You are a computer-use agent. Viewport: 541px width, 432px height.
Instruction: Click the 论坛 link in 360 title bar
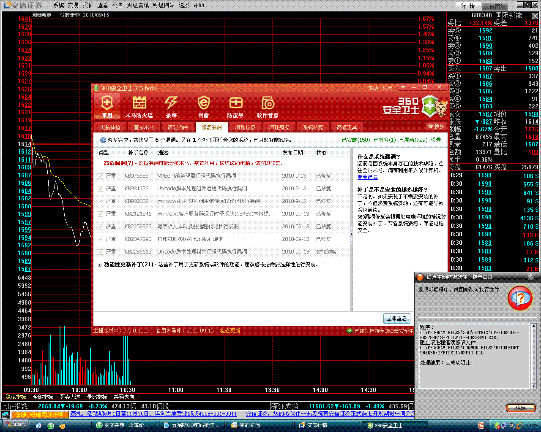pos(388,88)
